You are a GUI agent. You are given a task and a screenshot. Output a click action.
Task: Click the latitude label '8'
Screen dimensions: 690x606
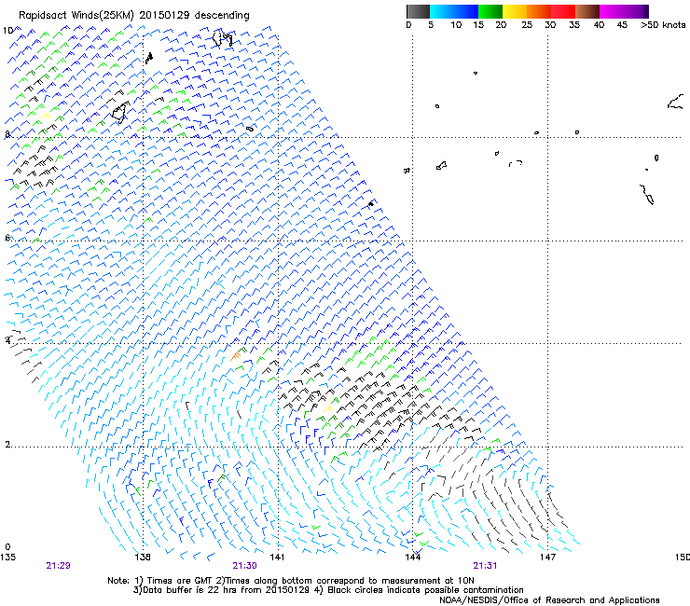point(7,134)
